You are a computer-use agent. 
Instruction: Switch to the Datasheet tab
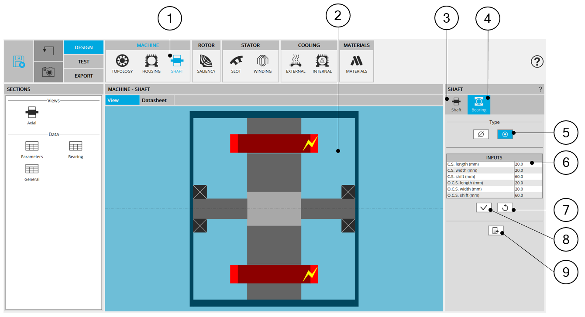[x=154, y=100]
